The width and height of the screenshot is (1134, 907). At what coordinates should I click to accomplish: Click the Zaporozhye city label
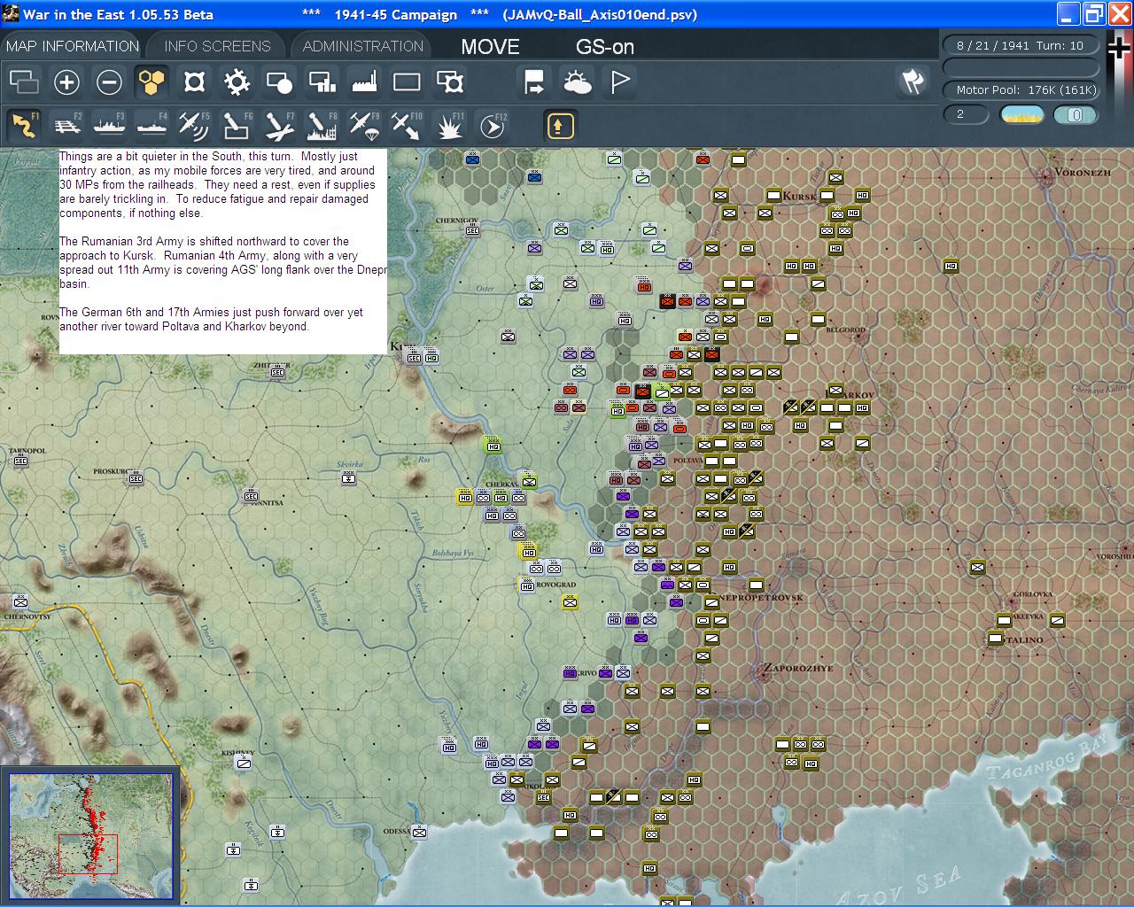798,668
